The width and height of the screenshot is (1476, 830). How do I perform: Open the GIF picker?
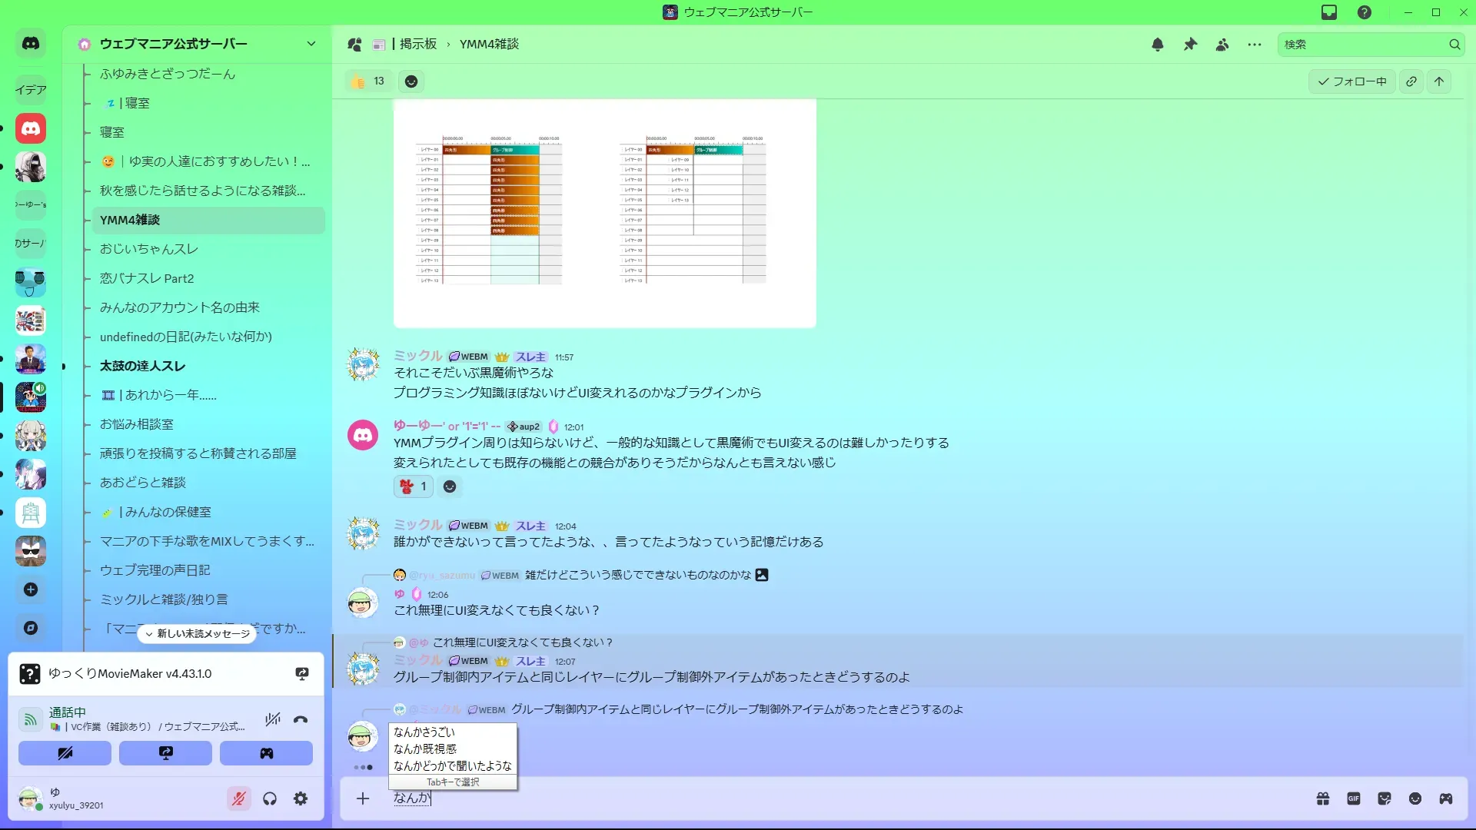click(x=1354, y=798)
